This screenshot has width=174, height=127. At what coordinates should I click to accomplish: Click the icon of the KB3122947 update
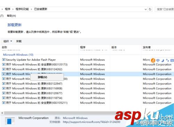click(4, 84)
